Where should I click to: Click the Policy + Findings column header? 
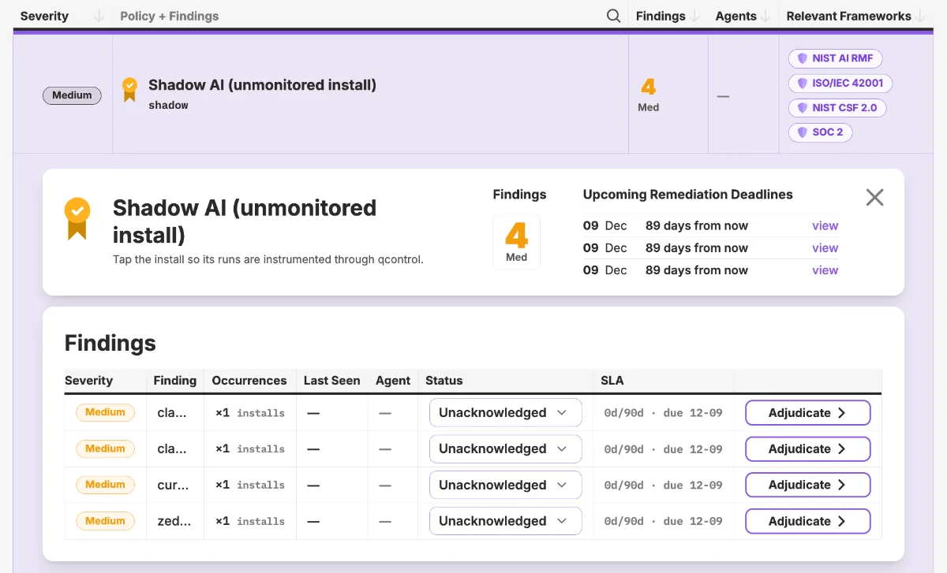point(170,16)
